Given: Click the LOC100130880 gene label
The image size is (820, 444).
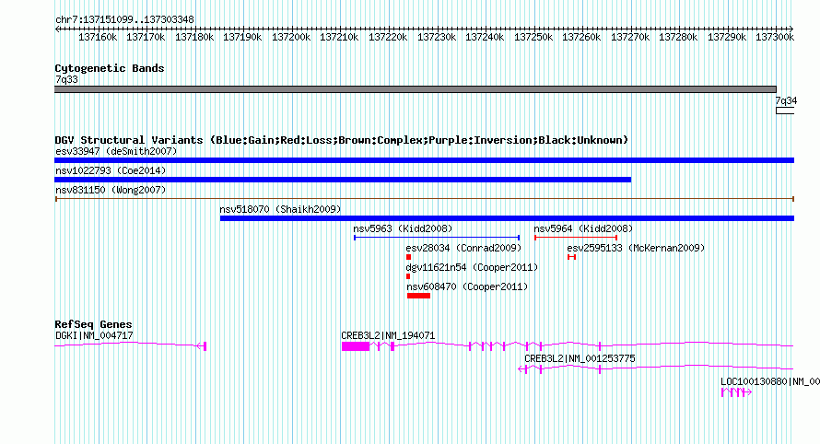Looking at the screenshot, I should point(770,381).
